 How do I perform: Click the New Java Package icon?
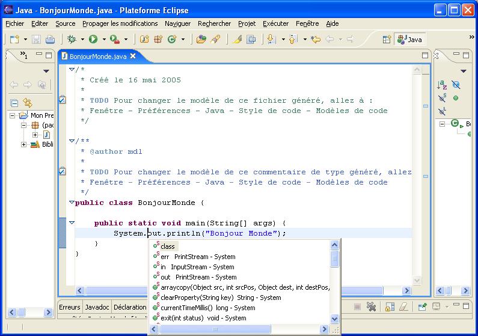tap(159, 40)
